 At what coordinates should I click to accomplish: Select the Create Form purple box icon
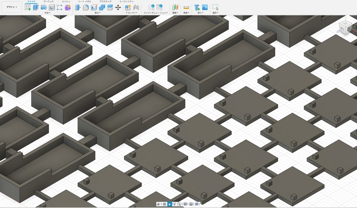pos(68,7)
